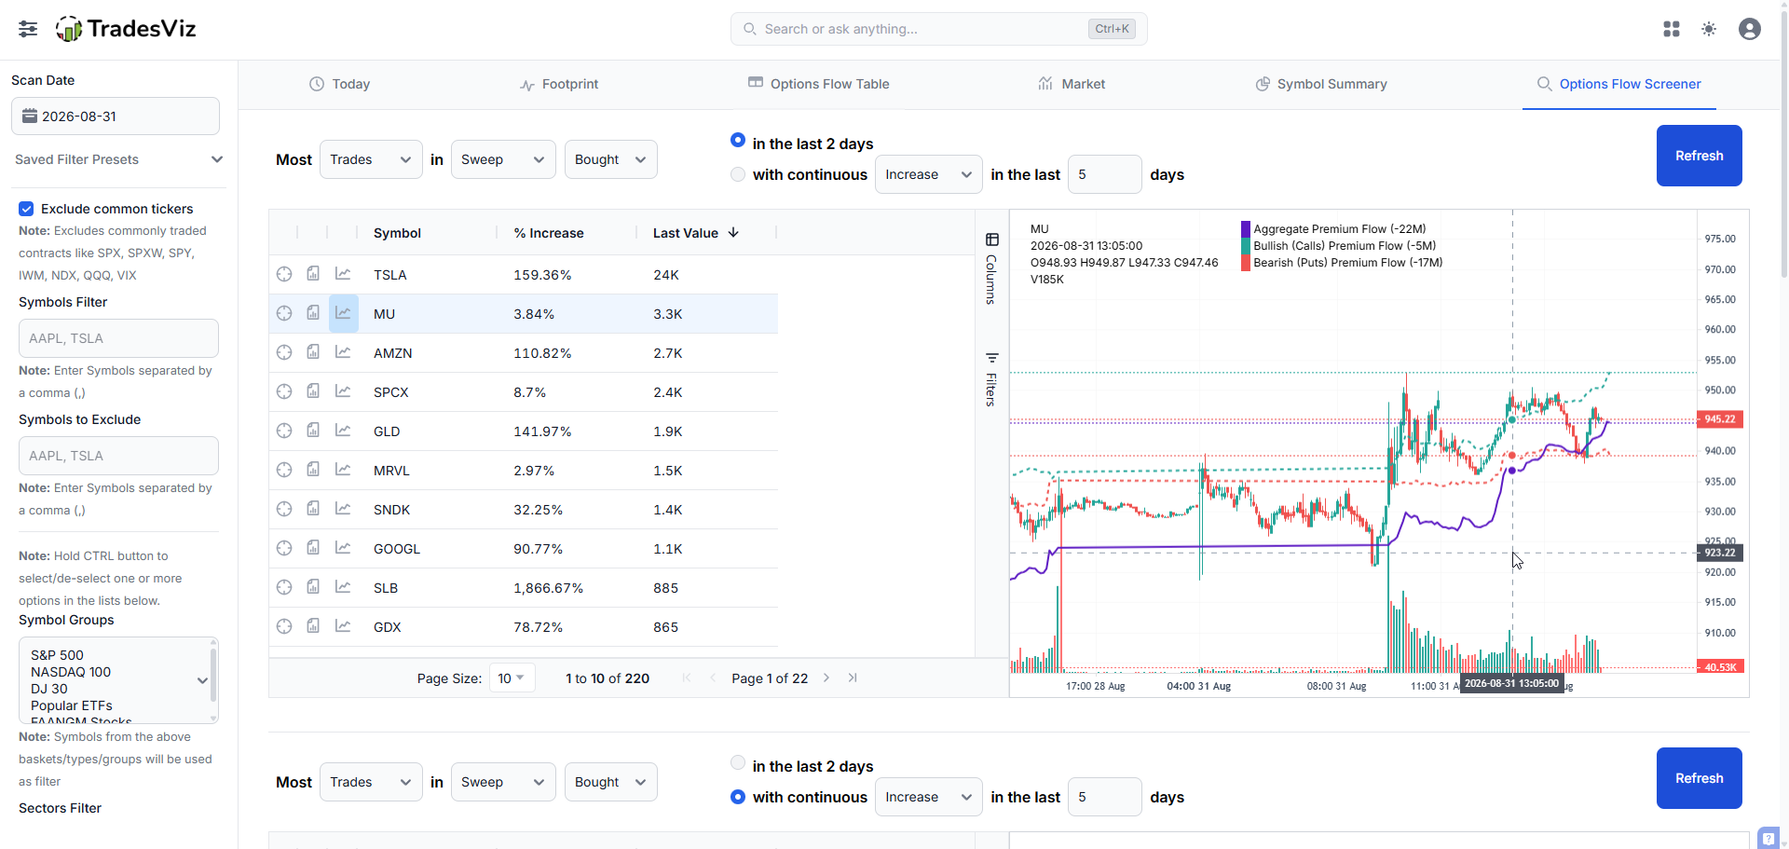Select top 'in the last 2 days' radio
1789x849 pixels.
pyautogui.click(x=738, y=140)
